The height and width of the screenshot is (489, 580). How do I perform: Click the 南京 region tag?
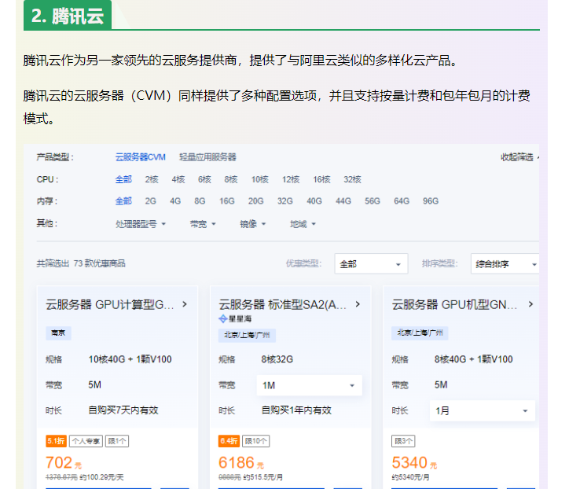point(58,333)
